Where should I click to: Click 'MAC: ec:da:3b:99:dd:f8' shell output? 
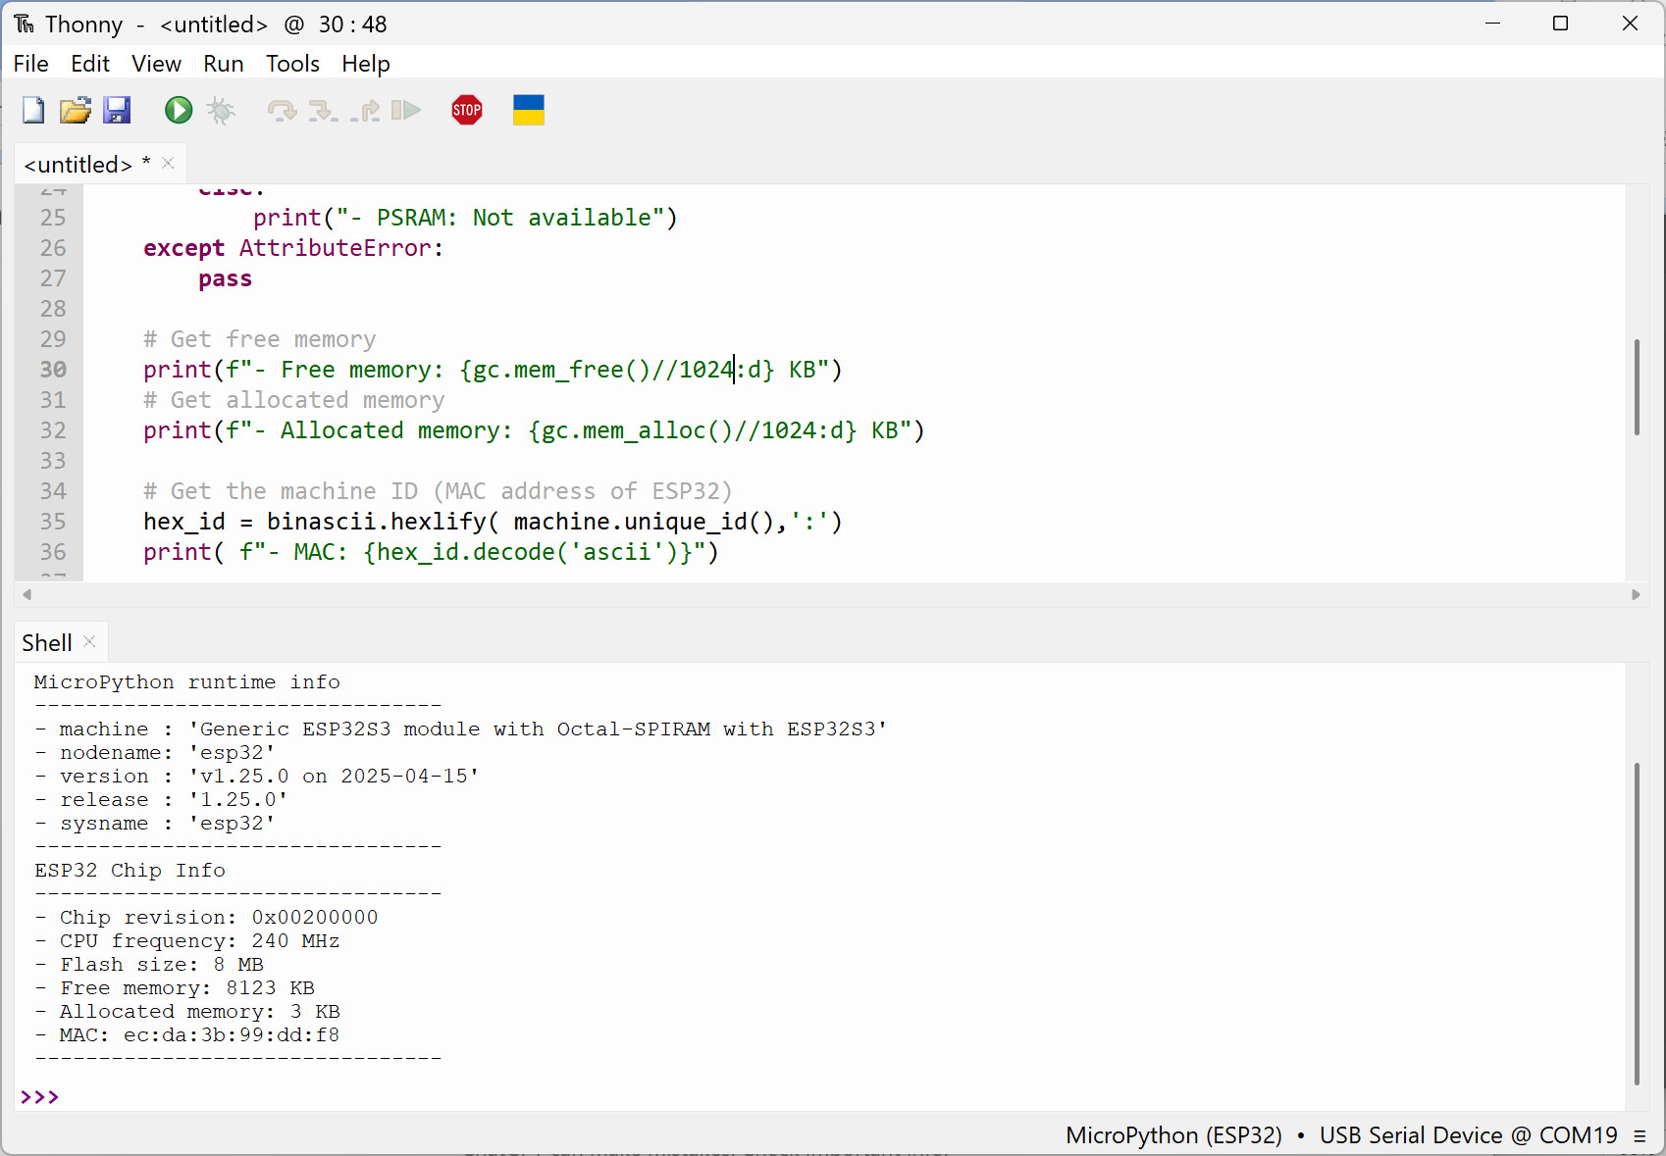tap(187, 1035)
